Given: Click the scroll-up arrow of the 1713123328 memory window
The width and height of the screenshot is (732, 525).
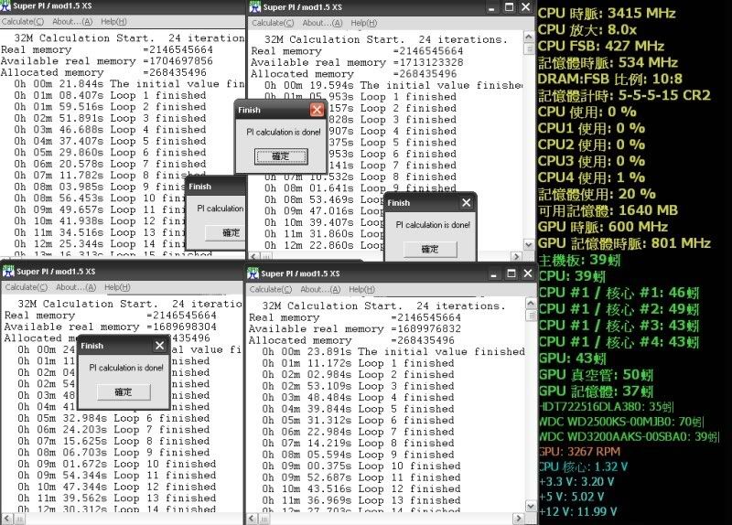Looking at the screenshot, I should point(529,37).
